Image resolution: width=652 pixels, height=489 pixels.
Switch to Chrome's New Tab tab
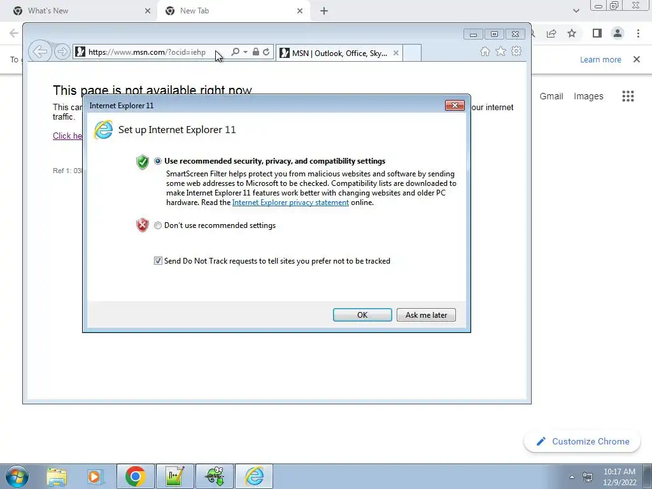point(232,11)
